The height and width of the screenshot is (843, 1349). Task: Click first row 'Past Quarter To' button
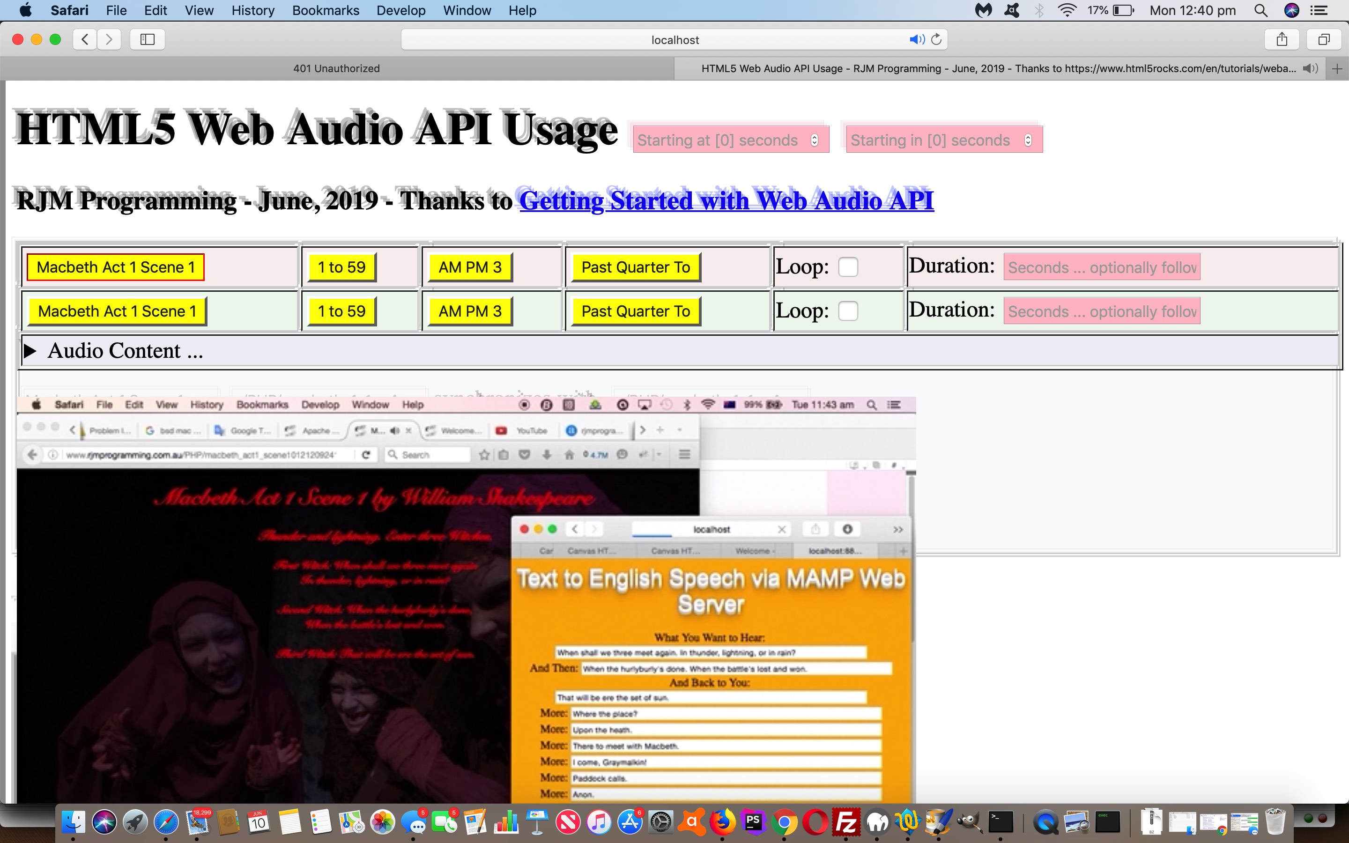coord(636,267)
